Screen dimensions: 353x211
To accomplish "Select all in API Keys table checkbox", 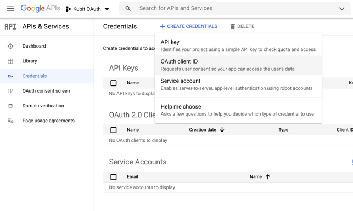I will [x=114, y=83].
